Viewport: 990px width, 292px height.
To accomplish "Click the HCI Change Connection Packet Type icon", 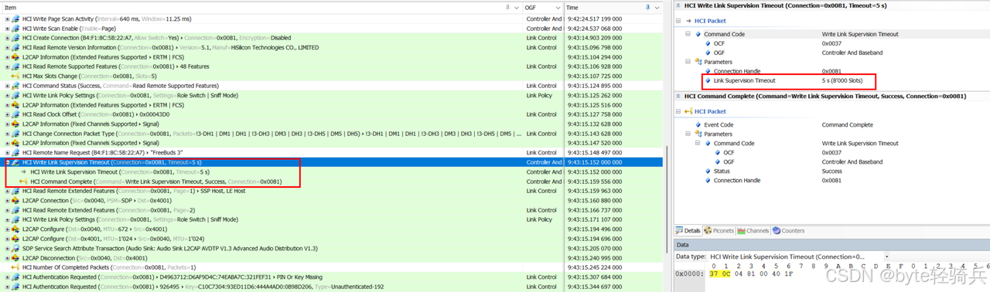I will pos(16,134).
